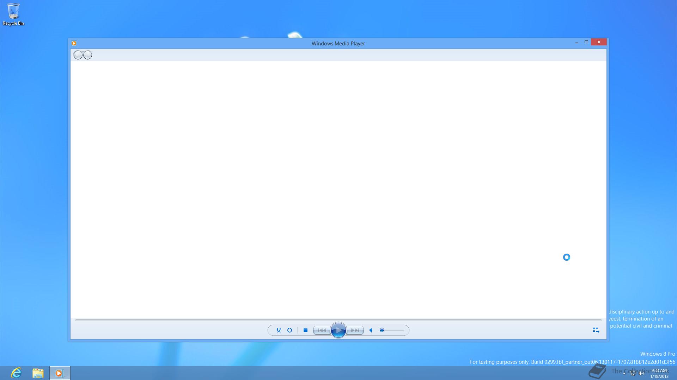Open Internet Explorer from the taskbar
The height and width of the screenshot is (380, 677).
point(16,373)
